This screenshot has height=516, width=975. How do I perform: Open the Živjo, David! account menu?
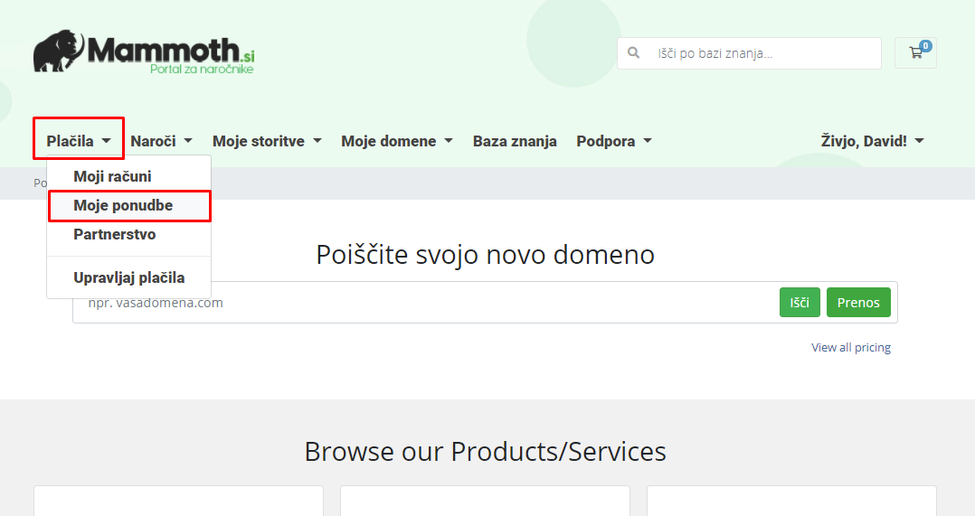coord(872,141)
